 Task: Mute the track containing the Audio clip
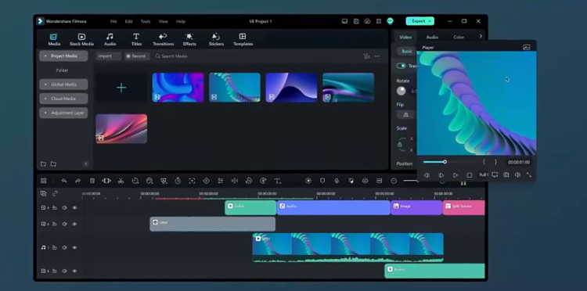[64, 207]
